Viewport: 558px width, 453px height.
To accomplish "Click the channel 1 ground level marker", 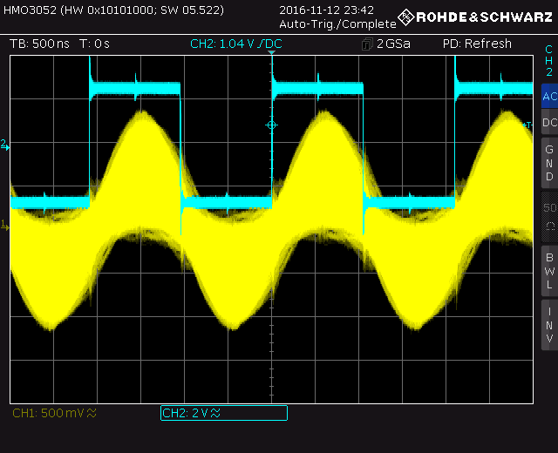I will 4,226.
